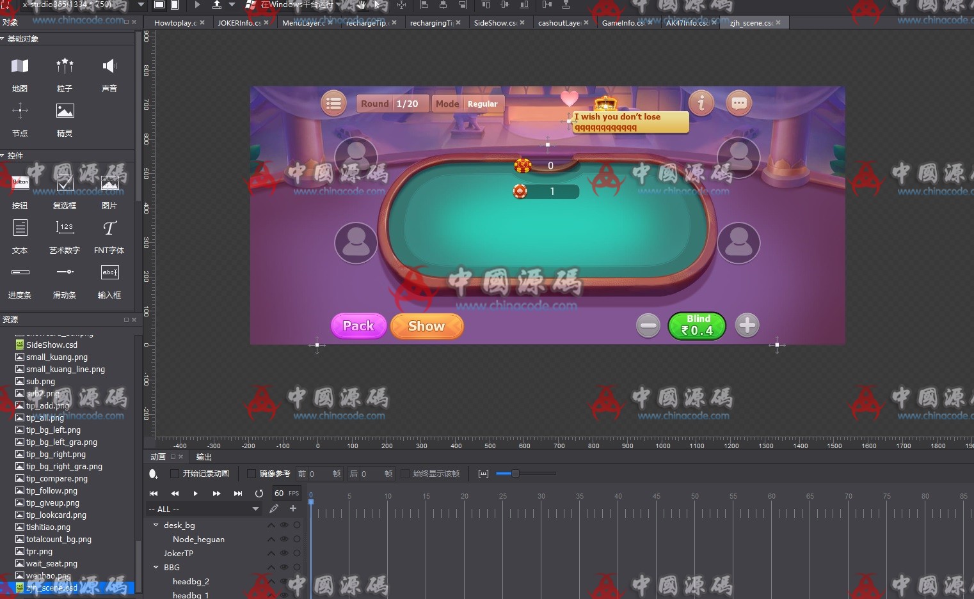Click the auto-keyframe record icon in animation panel
Image resolution: width=974 pixels, height=599 pixels.
[x=153, y=474]
